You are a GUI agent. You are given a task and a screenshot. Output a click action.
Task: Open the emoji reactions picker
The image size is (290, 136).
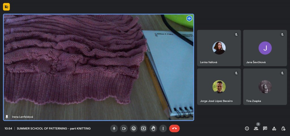pos(134,128)
